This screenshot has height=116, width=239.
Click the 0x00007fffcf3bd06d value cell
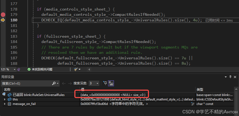pos(138,104)
